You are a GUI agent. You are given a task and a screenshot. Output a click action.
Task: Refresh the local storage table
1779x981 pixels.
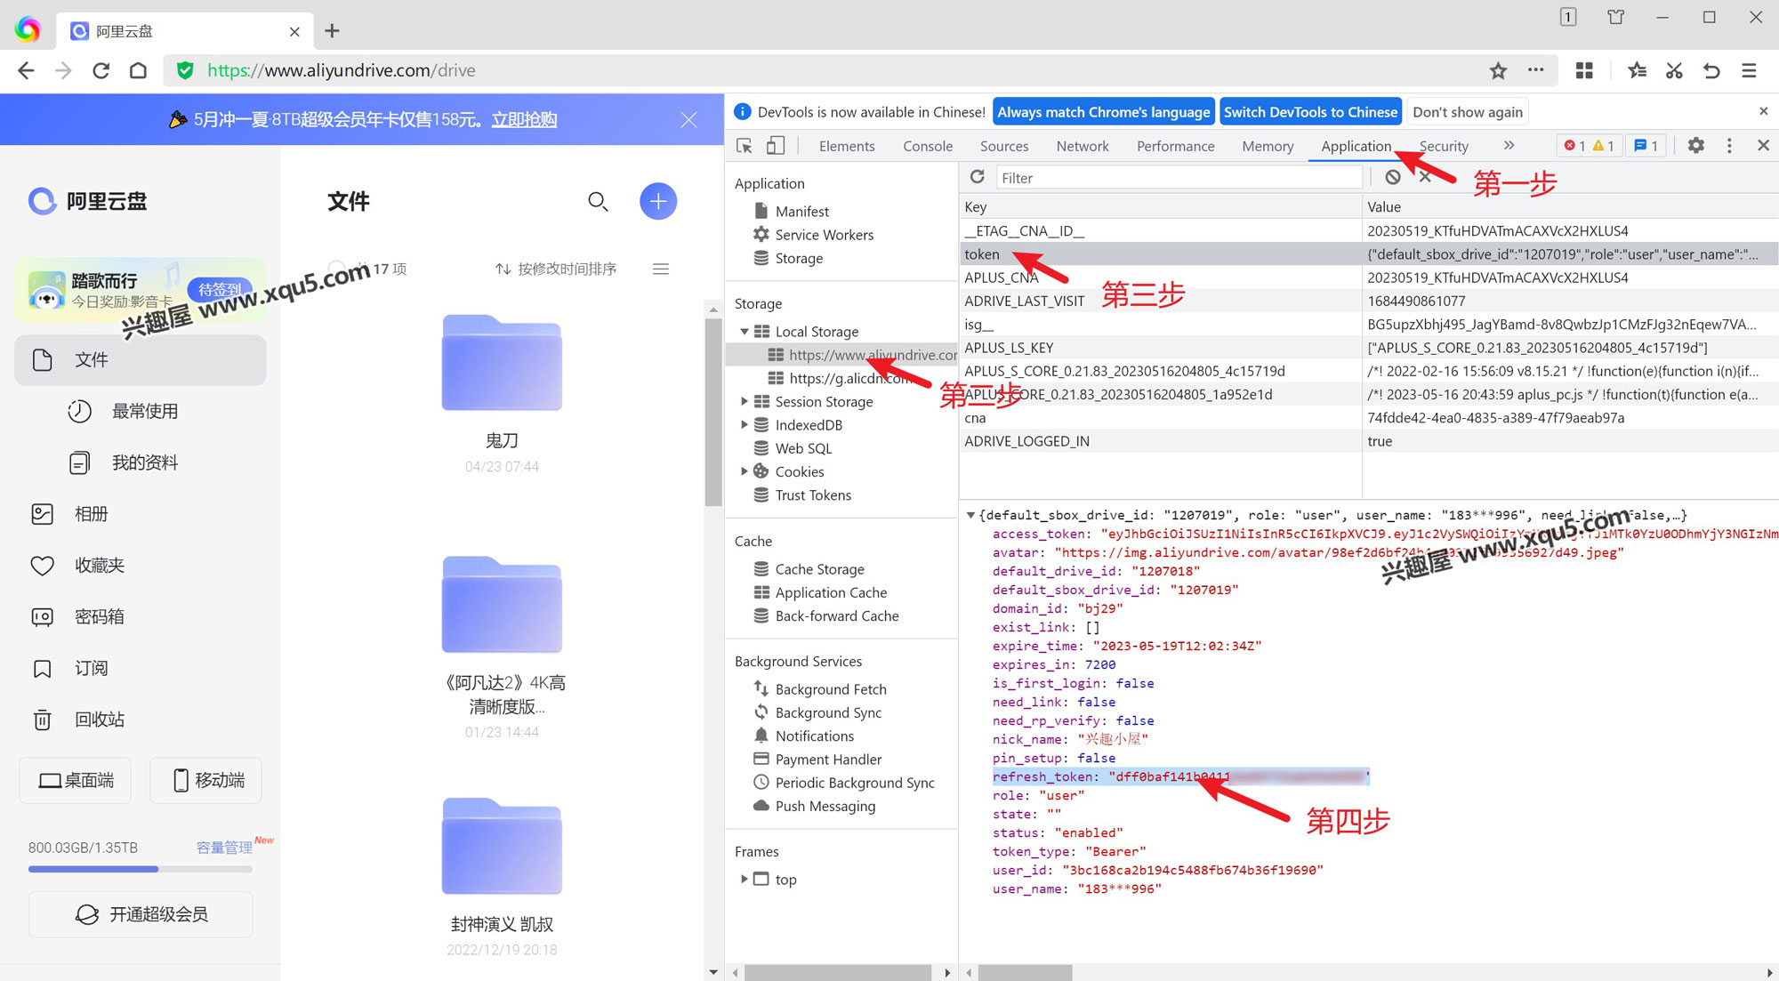(978, 177)
